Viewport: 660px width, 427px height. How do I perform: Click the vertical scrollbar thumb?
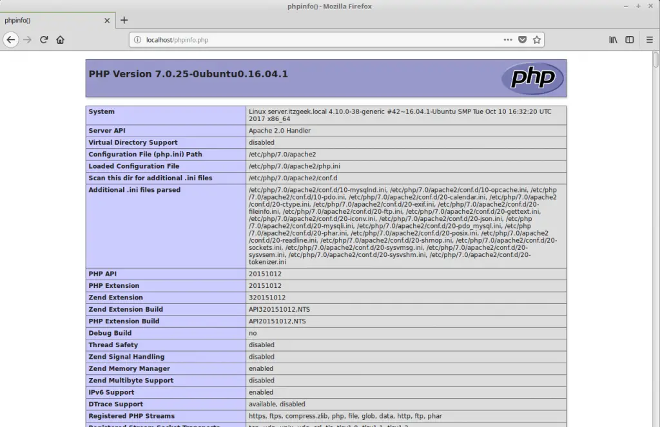tap(655, 59)
